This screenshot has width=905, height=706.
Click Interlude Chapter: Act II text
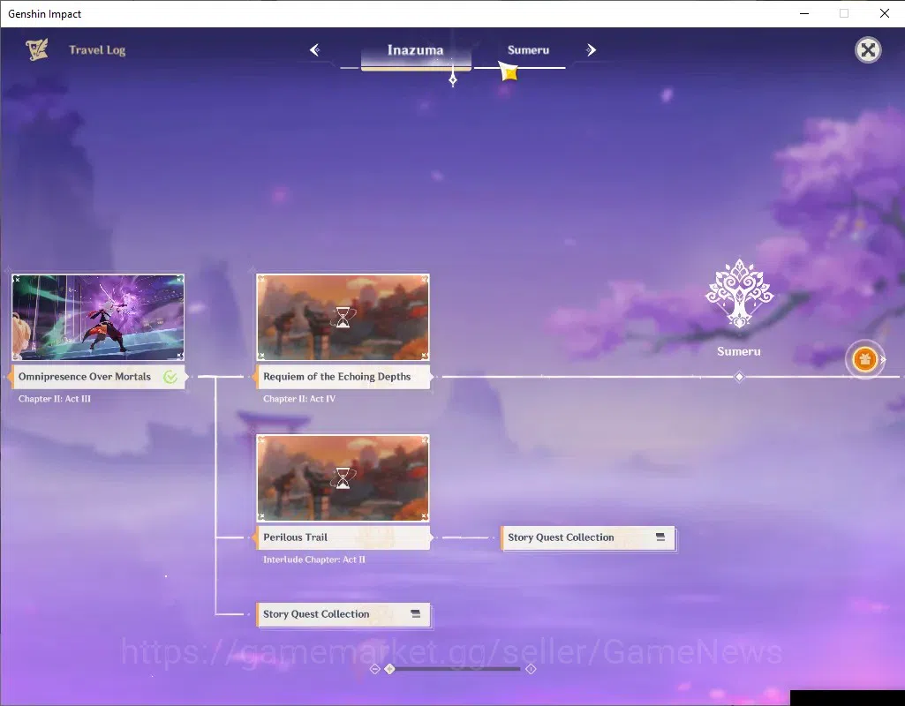pyautogui.click(x=314, y=560)
